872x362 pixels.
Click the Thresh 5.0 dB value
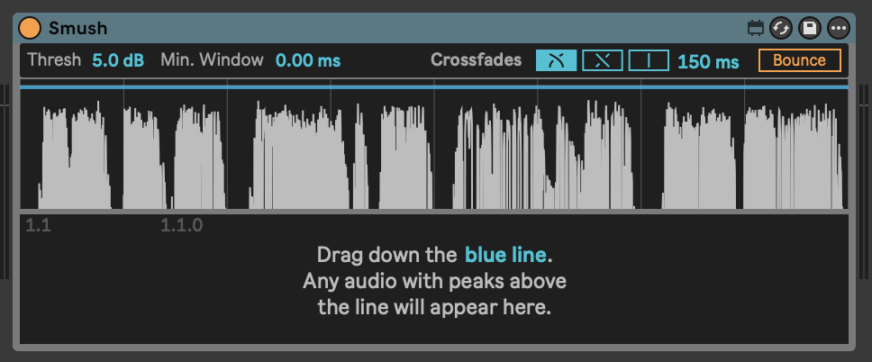pos(118,61)
